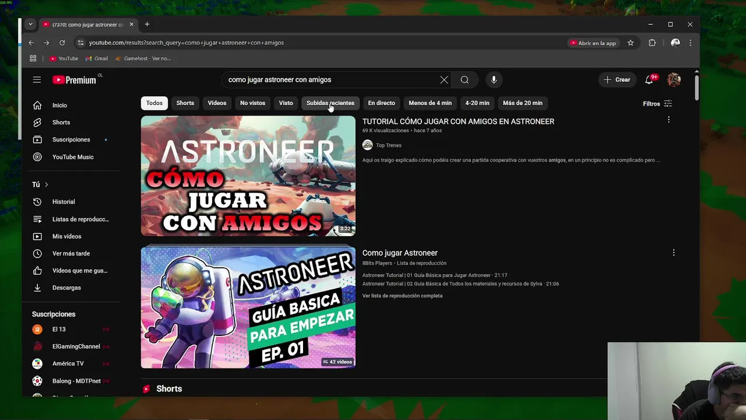
Task: Open Vídeos que me gustan in the sidebar
Action: tap(79, 271)
